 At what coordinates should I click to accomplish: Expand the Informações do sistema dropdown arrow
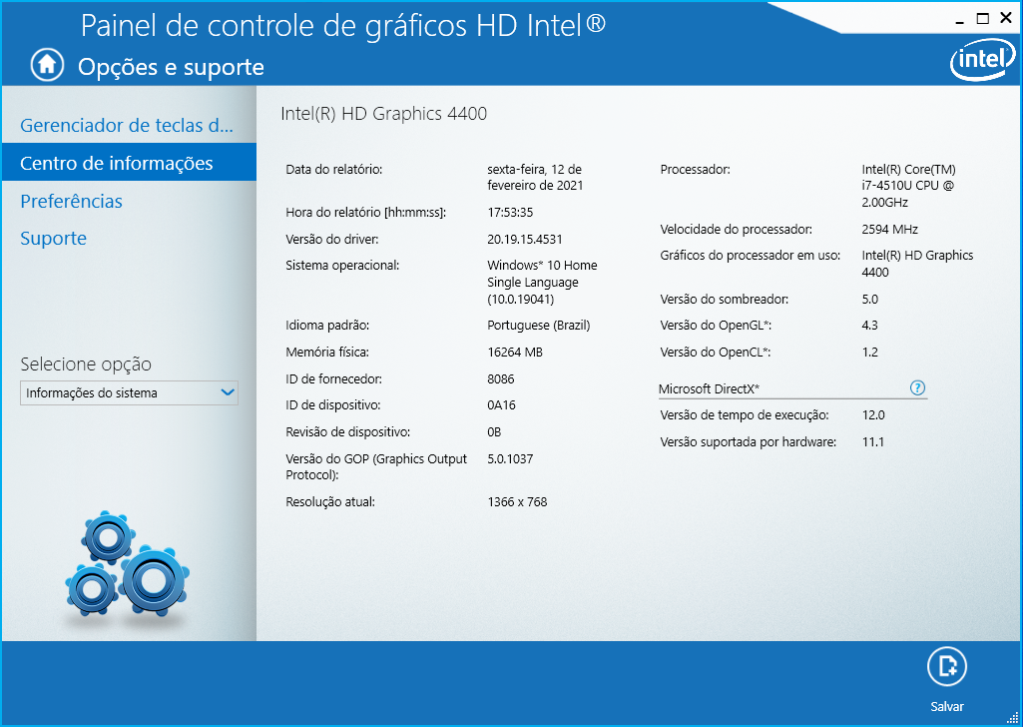pyautogui.click(x=227, y=392)
